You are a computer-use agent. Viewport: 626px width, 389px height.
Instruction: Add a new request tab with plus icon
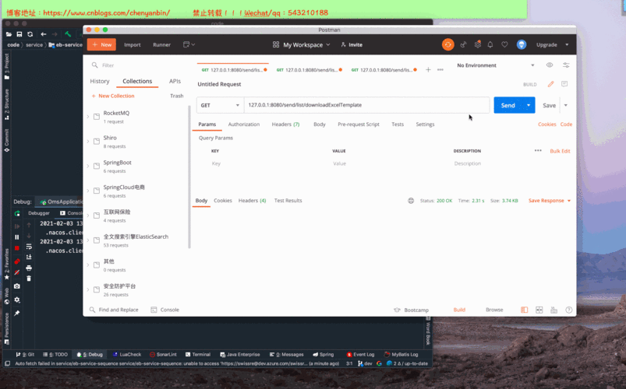428,70
